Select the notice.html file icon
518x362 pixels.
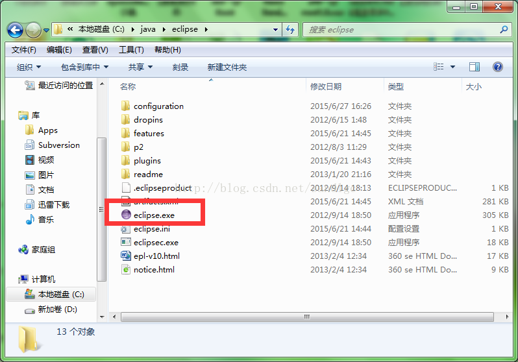coord(126,269)
